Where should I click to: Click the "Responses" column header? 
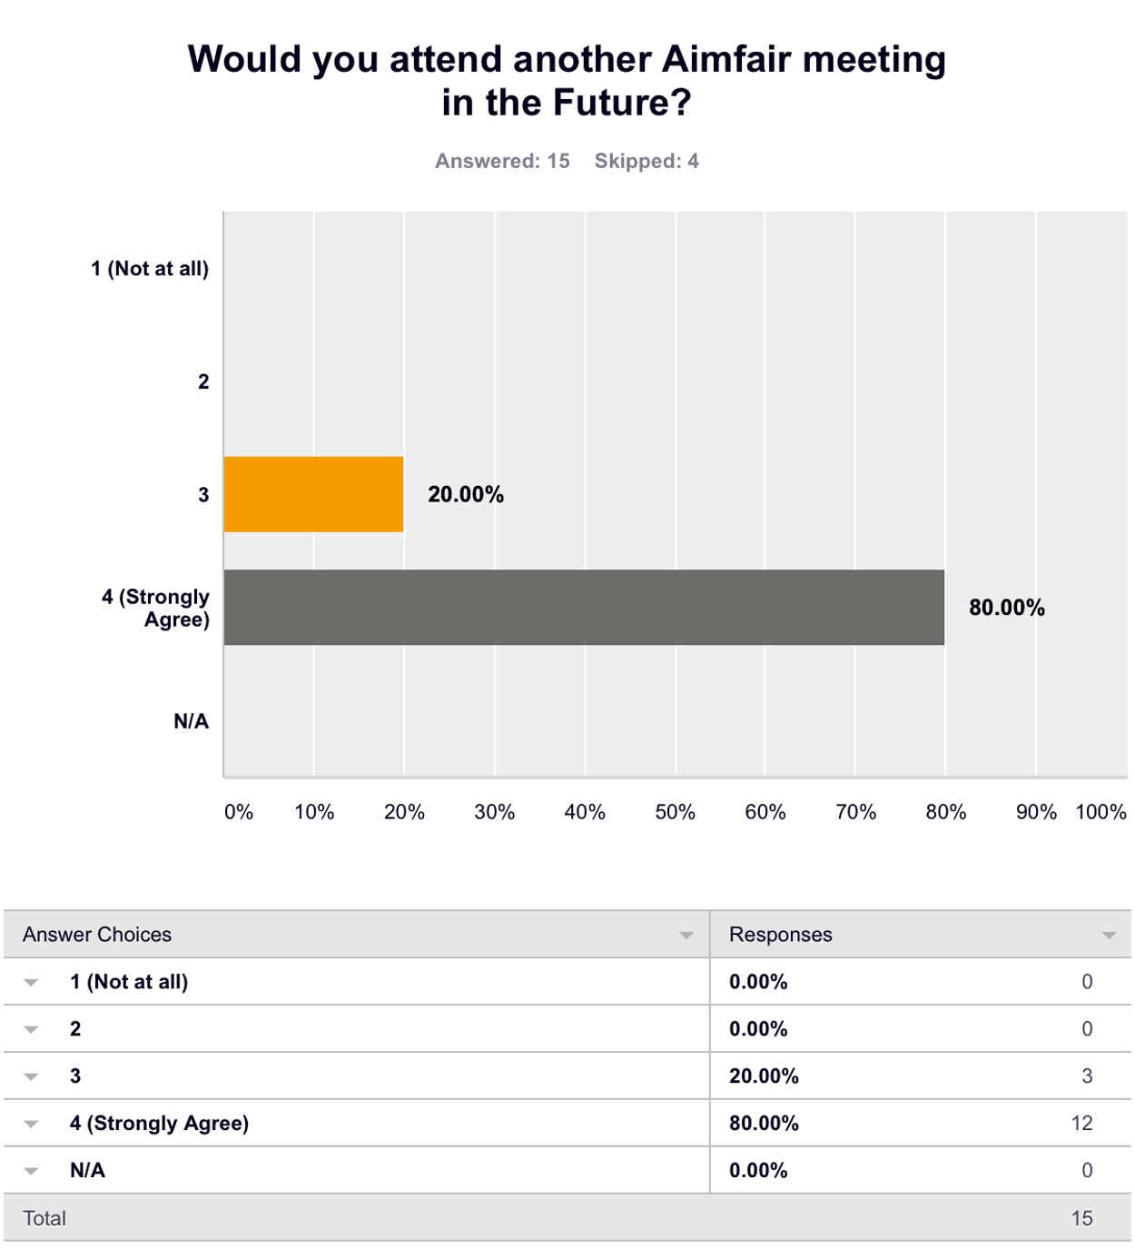click(780, 935)
